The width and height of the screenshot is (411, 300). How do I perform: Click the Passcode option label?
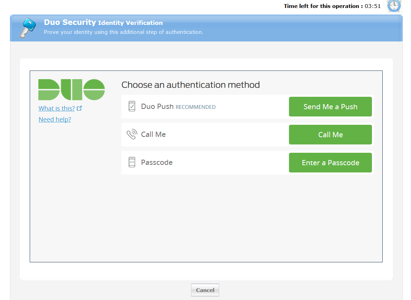tap(157, 162)
